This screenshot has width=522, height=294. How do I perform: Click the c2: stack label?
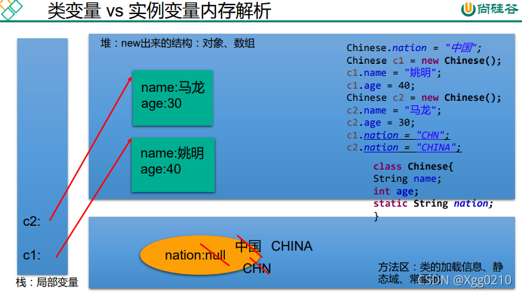31,221
